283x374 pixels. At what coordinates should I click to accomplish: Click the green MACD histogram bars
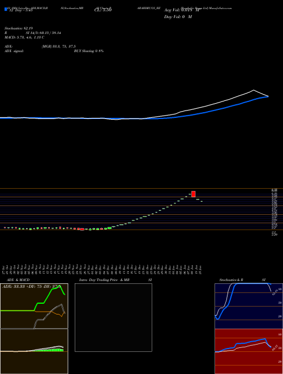(x=49, y=350)
